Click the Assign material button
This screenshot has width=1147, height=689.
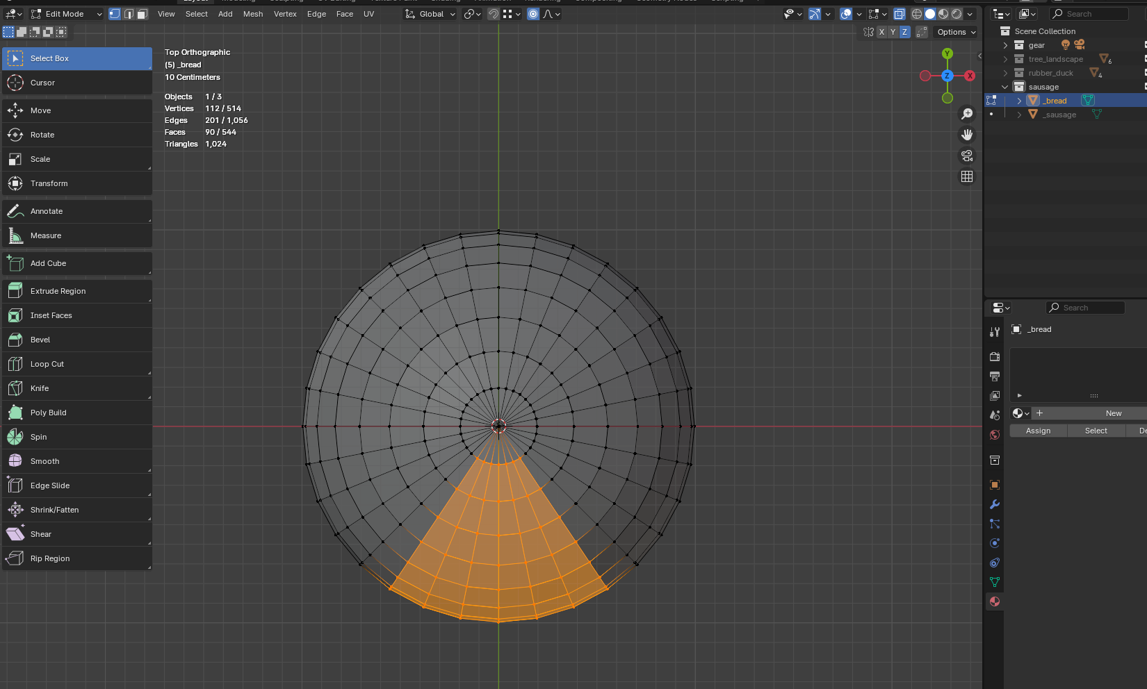click(x=1038, y=431)
